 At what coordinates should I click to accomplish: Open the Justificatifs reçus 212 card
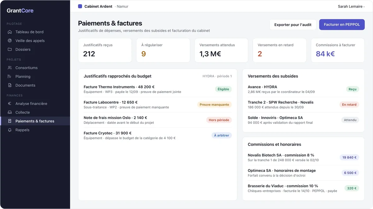pos(105,50)
